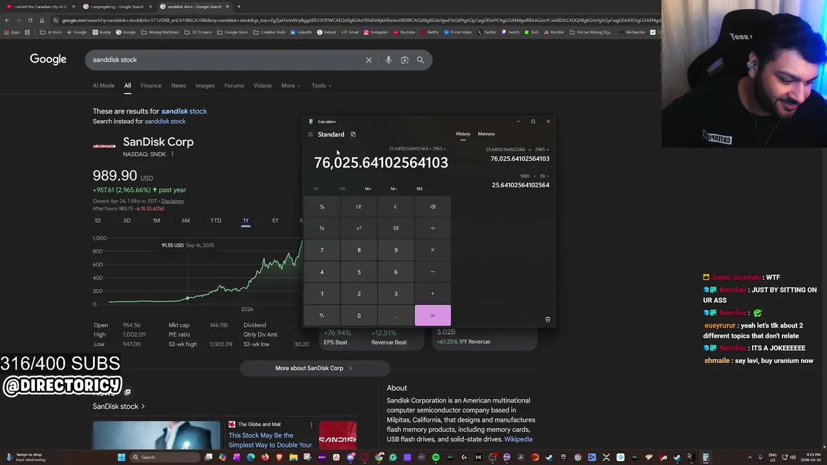The width and height of the screenshot is (827, 465).
Task: Click the reciprocal 1/x key
Action: (x=322, y=228)
